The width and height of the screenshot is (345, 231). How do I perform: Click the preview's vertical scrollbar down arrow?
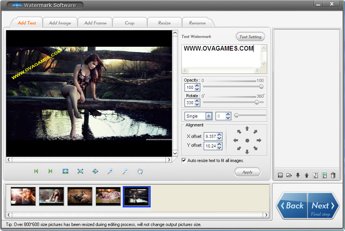coord(175,153)
